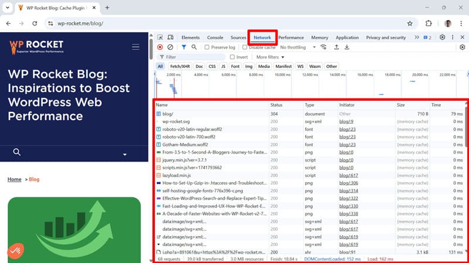
Task: Switch to the Sources tab
Action: coord(238,37)
